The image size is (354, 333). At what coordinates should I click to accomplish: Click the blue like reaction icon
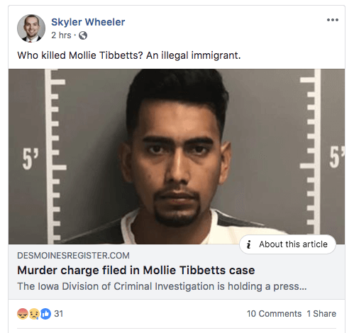[45, 314]
